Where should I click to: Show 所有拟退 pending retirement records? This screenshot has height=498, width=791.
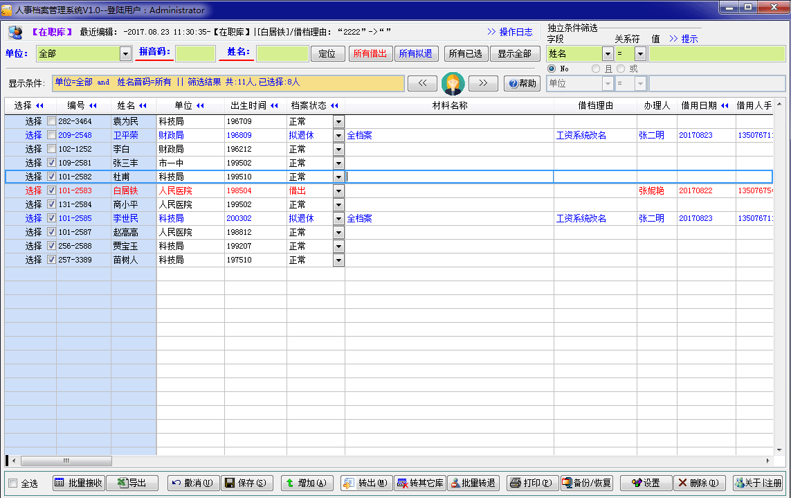tap(416, 53)
